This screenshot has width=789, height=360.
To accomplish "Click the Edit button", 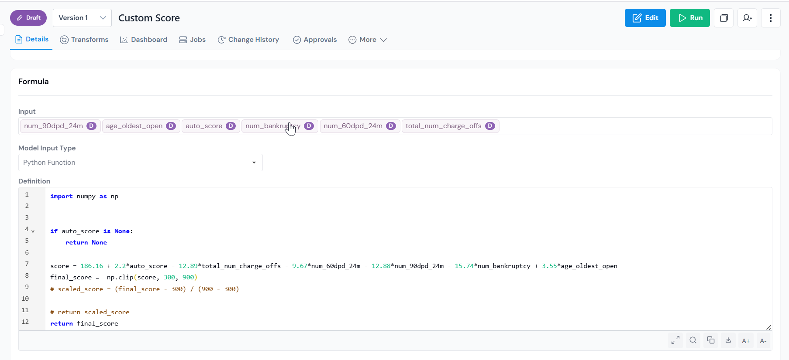I will point(645,18).
